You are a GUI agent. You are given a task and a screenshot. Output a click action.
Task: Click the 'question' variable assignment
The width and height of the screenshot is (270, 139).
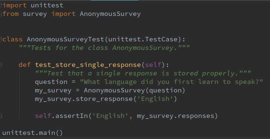[51, 82]
